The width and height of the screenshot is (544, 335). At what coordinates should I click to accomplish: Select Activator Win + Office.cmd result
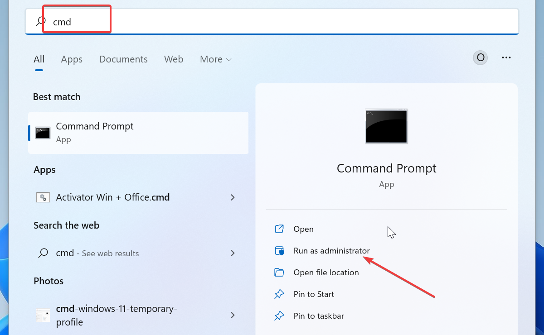tap(138, 197)
